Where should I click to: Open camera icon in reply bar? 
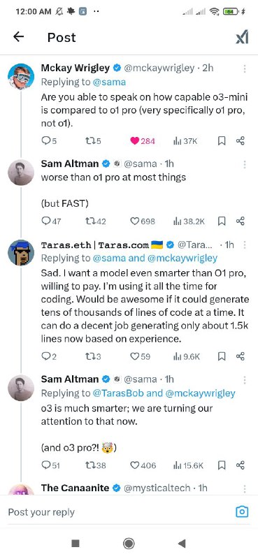[242, 512]
